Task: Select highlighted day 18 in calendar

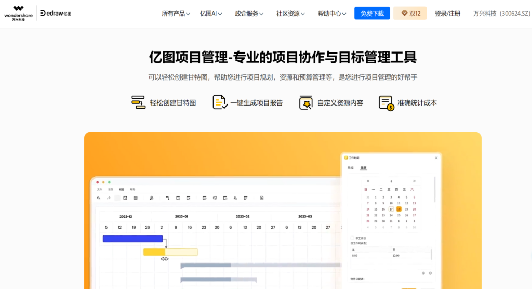Action: [398, 209]
